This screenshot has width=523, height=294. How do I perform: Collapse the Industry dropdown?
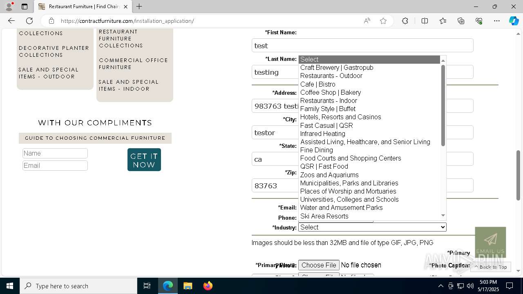pyautogui.click(x=372, y=227)
